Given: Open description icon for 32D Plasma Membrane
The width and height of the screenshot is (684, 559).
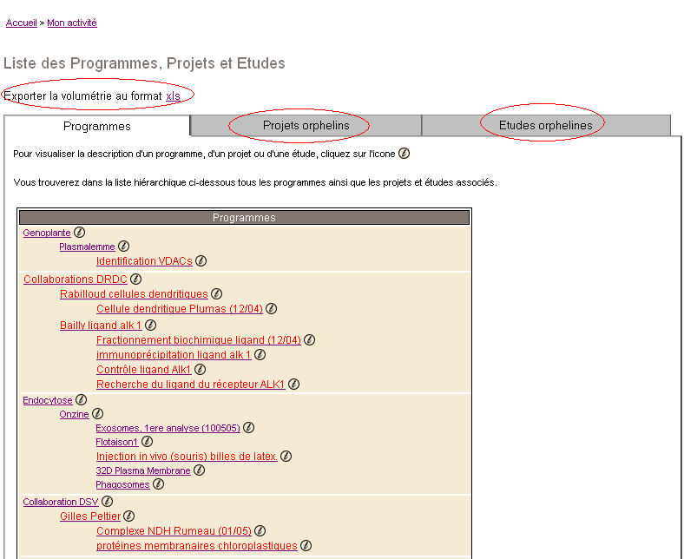Looking at the screenshot, I should pyautogui.click(x=199, y=470).
